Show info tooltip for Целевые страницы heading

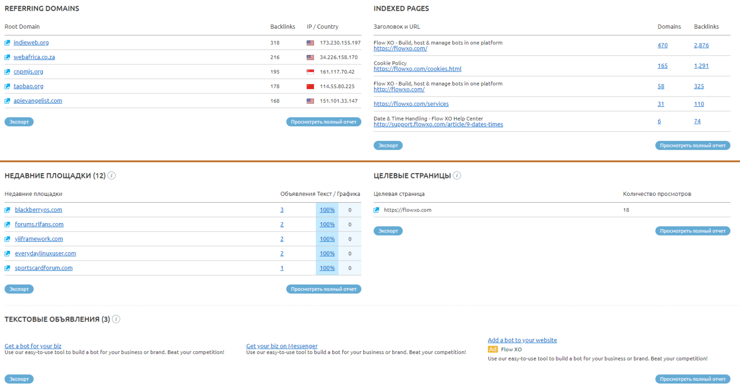point(457,176)
